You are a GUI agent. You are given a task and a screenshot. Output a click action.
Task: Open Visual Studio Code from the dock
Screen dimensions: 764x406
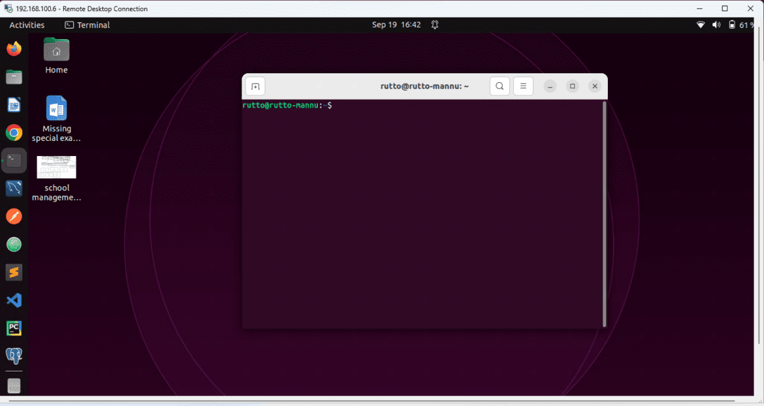click(14, 300)
